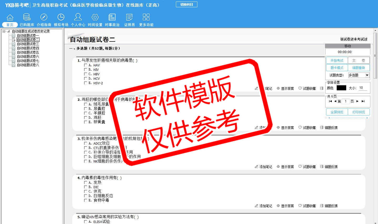Tick option E. HSV-2 in question 1
Image resolution: width=378 pixels, height=224 pixels.
(86, 83)
